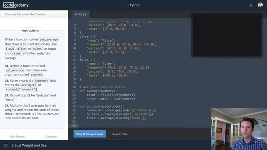This screenshot has height=150, width=267.
Task: Click 'alice = {' on line 7
Action: coord(88,37)
